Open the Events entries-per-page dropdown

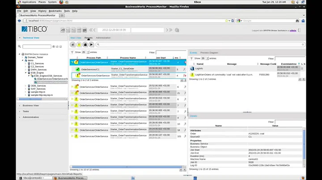click(x=205, y=58)
